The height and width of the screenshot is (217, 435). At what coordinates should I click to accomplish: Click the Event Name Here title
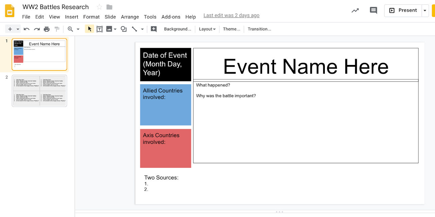[x=306, y=66]
